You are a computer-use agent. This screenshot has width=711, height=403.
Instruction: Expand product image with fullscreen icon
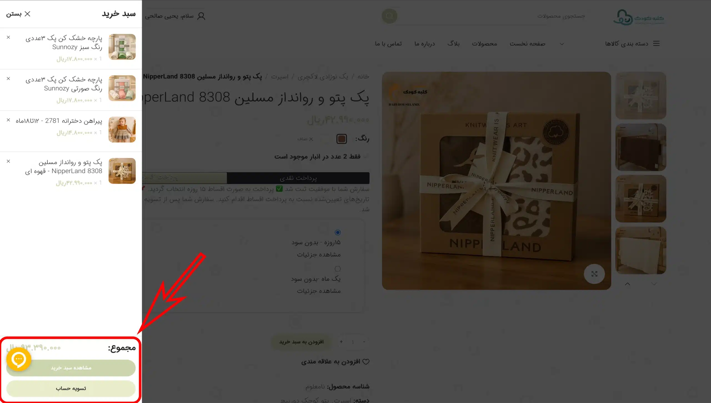(x=594, y=274)
